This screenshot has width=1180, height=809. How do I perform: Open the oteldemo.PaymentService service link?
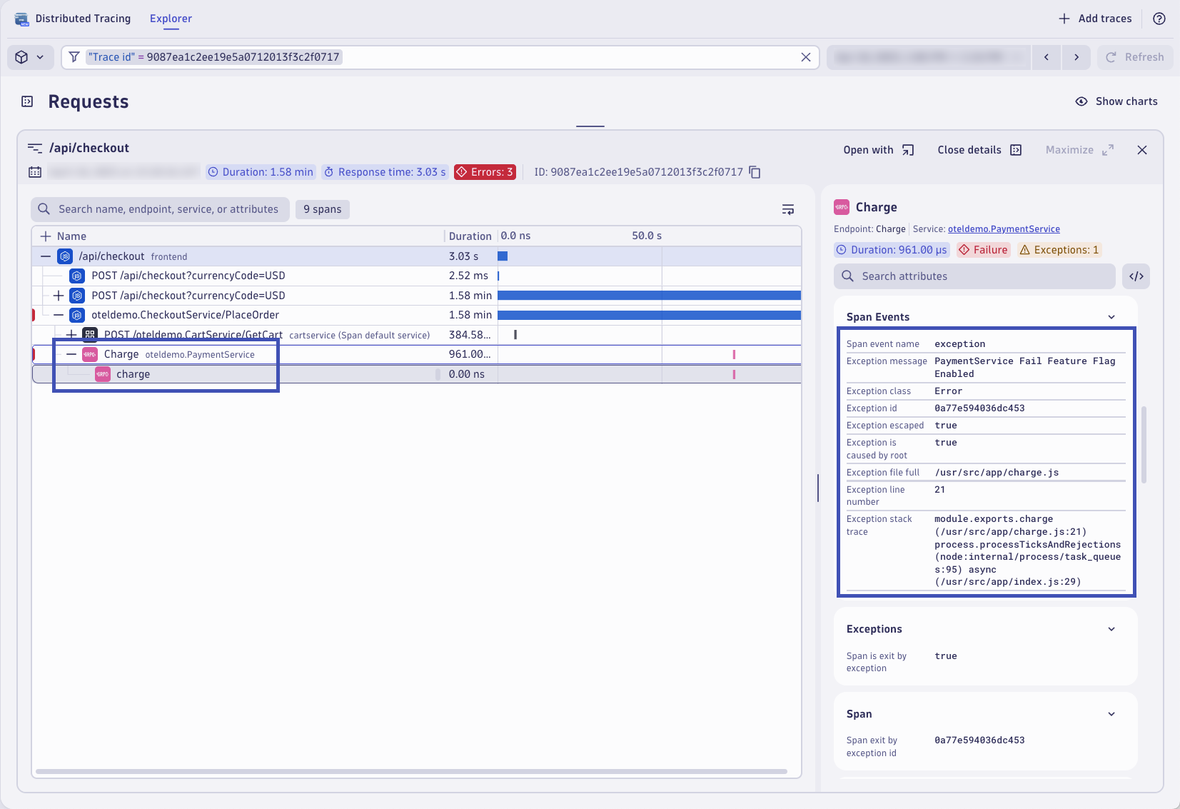tap(1004, 229)
